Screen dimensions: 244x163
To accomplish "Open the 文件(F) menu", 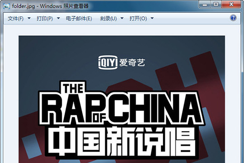I will click(15, 19).
